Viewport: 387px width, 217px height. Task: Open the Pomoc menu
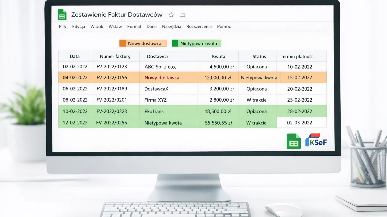tap(224, 26)
